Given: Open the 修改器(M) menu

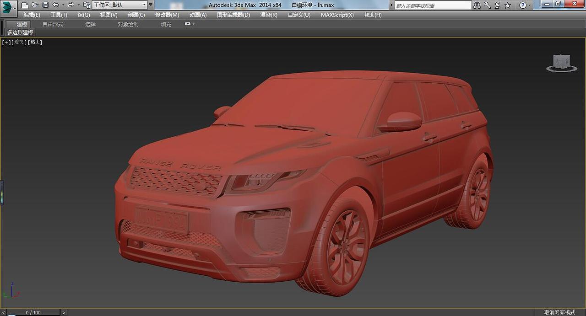Looking at the screenshot, I should [x=167, y=15].
